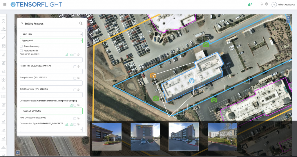Open the notifications bell
Image resolution: width=297 pixels, height=157 pixels.
tap(262, 4)
